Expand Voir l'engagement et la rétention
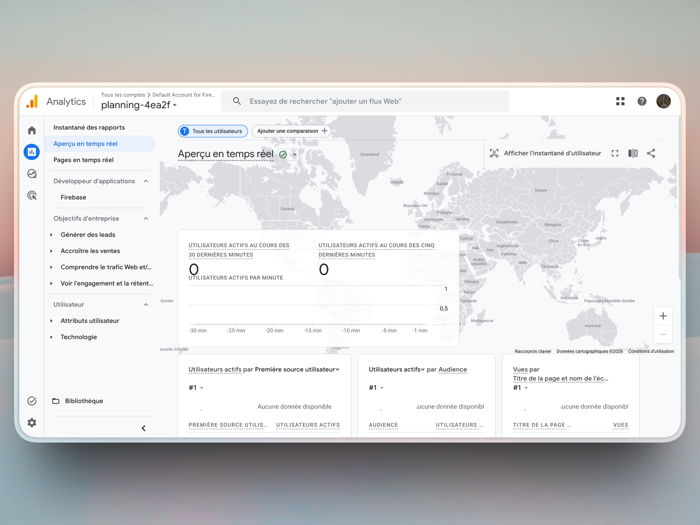Image resolution: width=700 pixels, height=525 pixels. [51, 284]
